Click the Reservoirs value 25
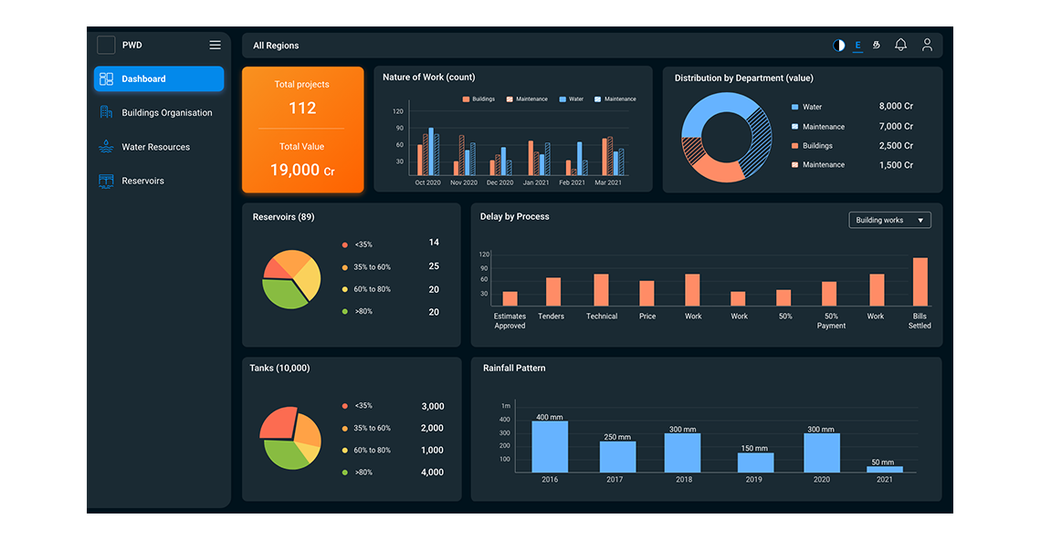Viewport: 1041px width, 540px height. pyautogui.click(x=434, y=266)
